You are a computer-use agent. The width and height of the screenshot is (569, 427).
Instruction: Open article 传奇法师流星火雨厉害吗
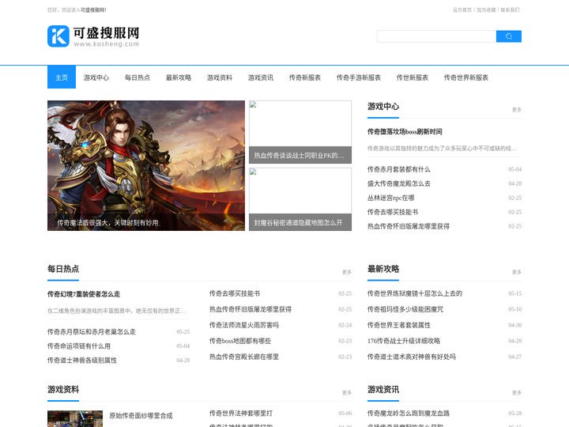(x=244, y=325)
